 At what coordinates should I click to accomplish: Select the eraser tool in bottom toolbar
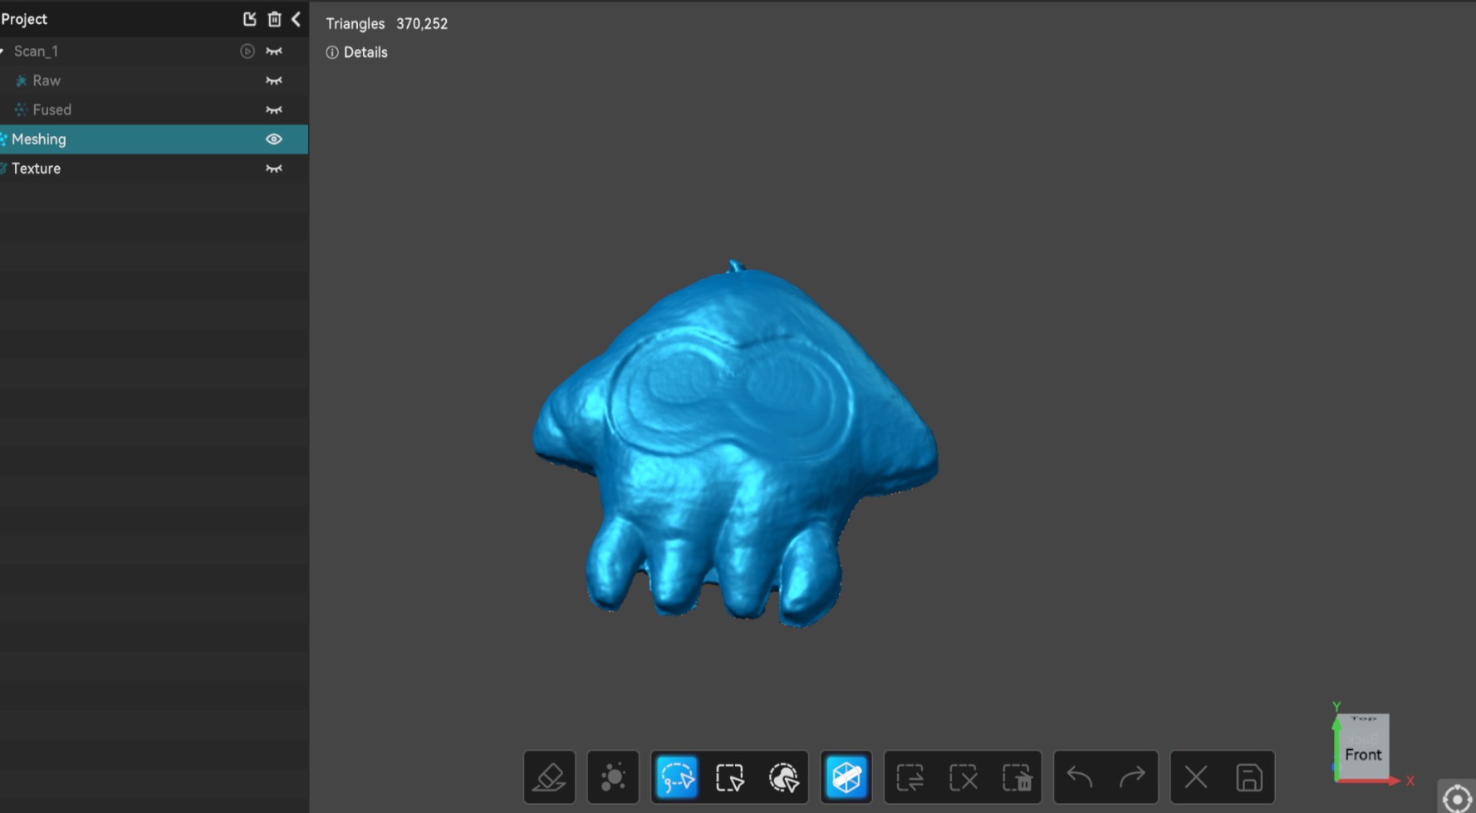(x=549, y=777)
